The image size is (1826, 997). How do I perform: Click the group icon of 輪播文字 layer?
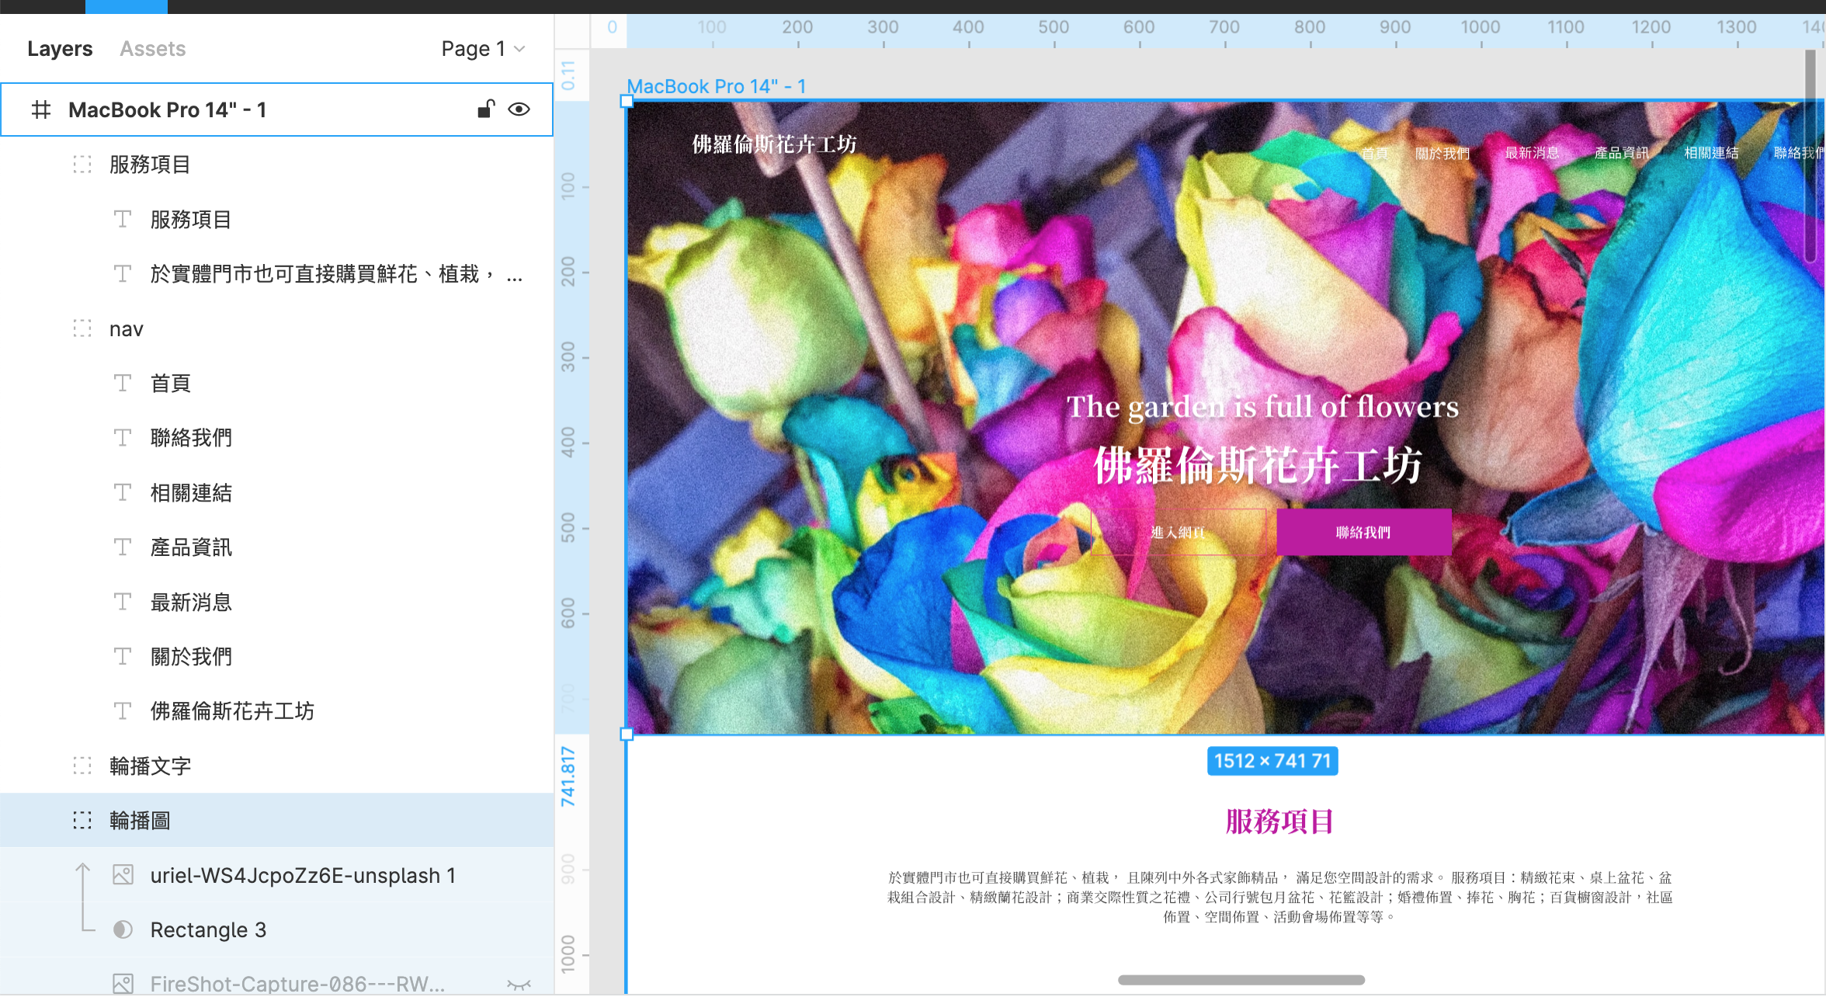(82, 766)
